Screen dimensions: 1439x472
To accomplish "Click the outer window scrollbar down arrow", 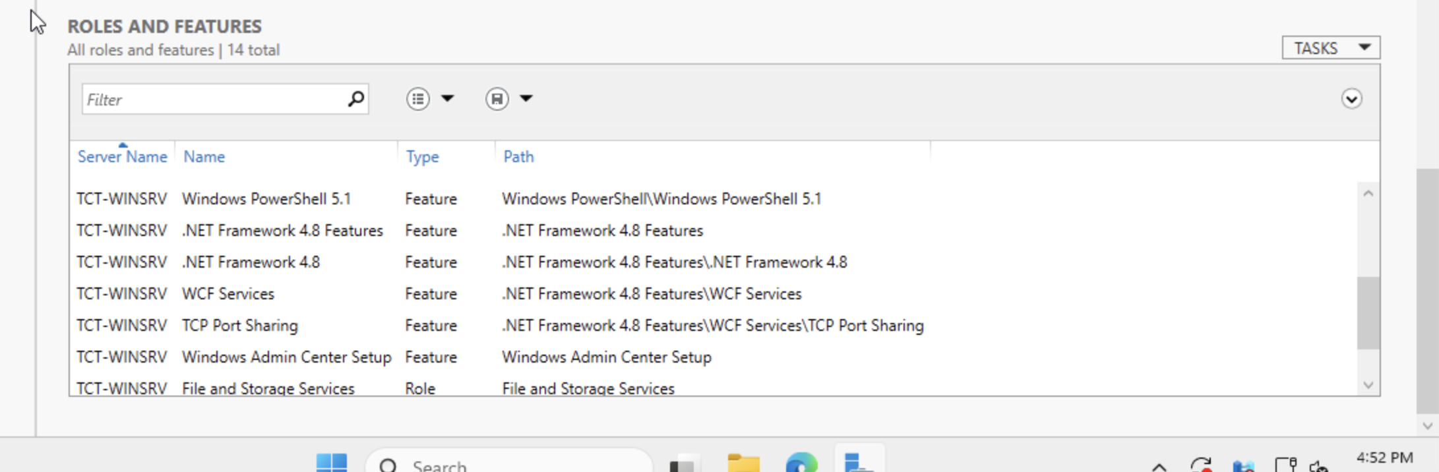I will pyautogui.click(x=1428, y=426).
